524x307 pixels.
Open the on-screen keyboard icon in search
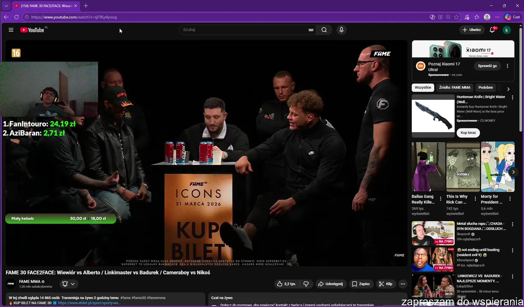(x=311, y=30)
